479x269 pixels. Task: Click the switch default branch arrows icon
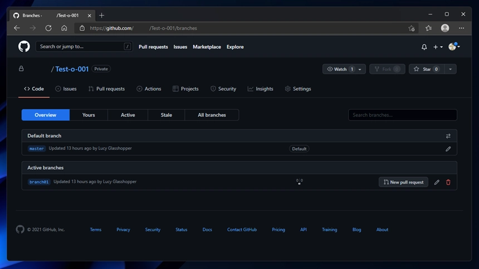pyautogui.click(x=448, y=136)
